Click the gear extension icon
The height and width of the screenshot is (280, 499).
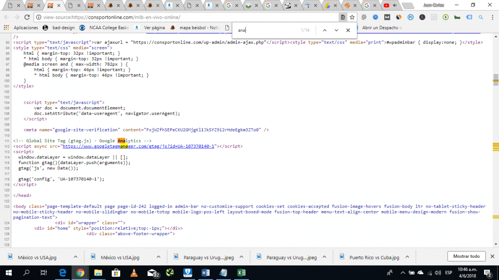click(x=364, y=17)
